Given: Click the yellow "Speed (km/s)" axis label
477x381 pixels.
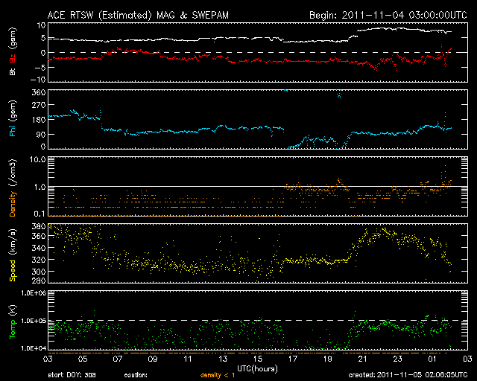Looking at the screenshot, I should pyautogui.click(x=13, y=255).
